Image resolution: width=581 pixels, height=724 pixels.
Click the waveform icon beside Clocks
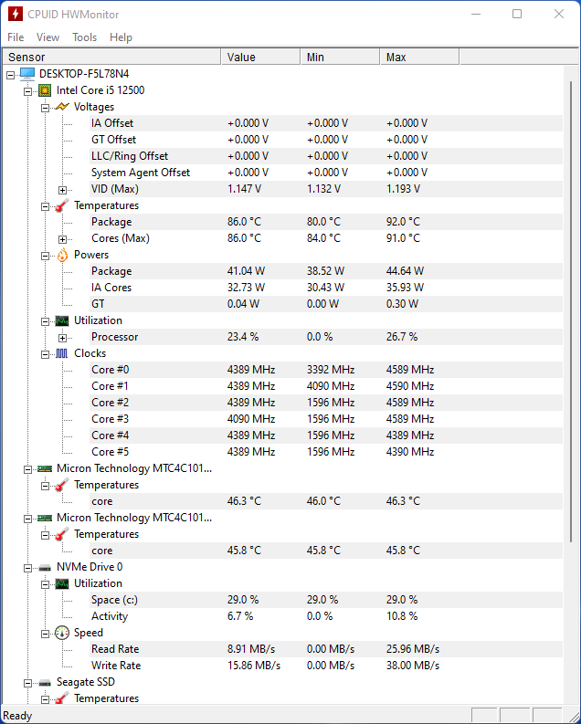click(x=62, y=353)
